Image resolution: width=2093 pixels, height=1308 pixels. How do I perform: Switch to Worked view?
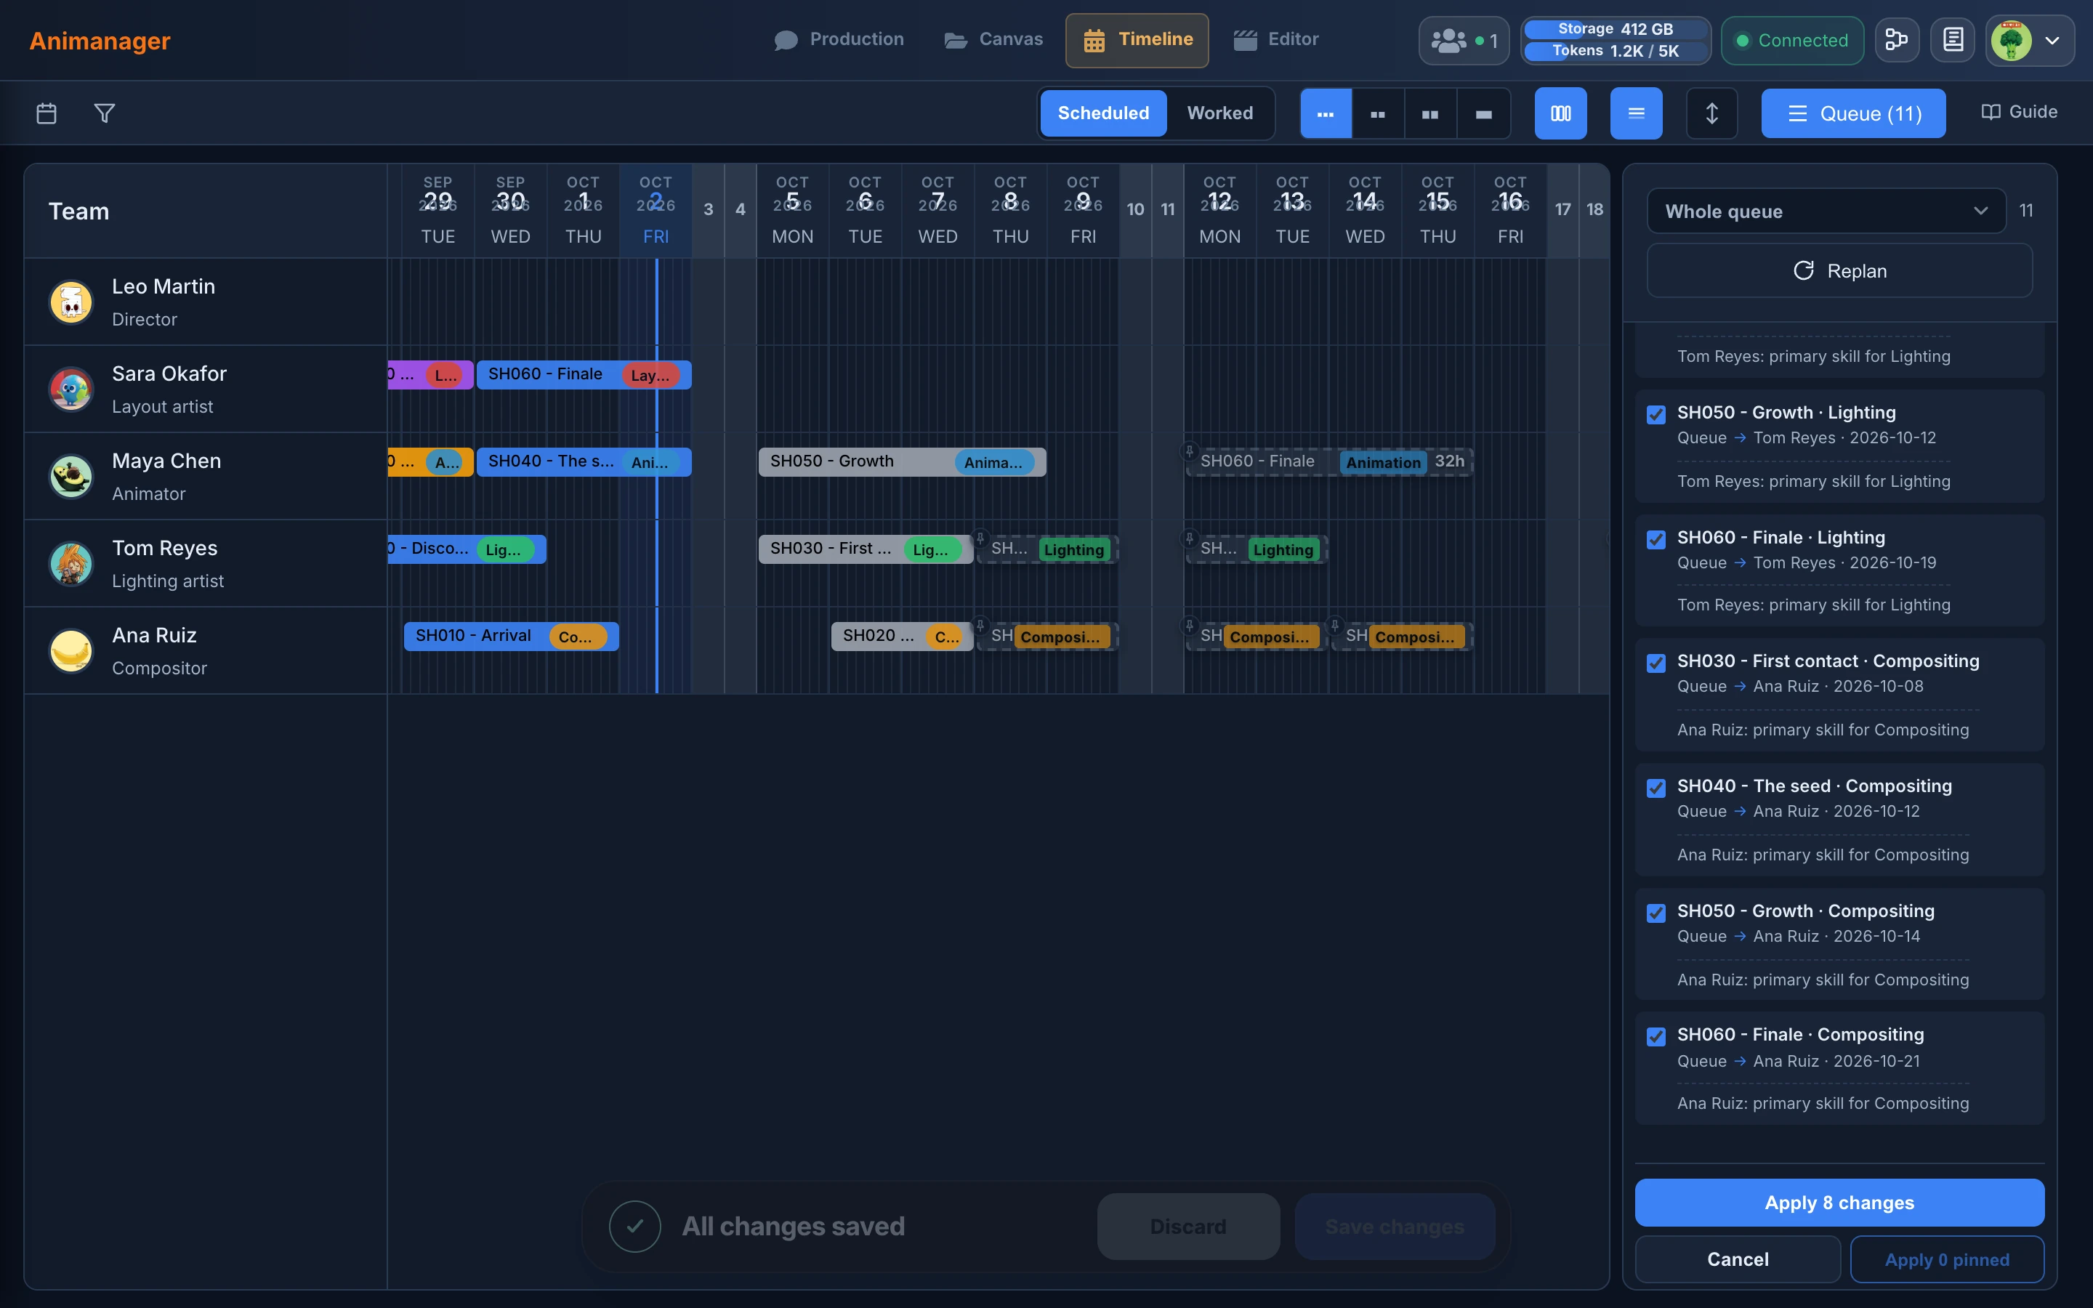click(x=1219, y=113)
